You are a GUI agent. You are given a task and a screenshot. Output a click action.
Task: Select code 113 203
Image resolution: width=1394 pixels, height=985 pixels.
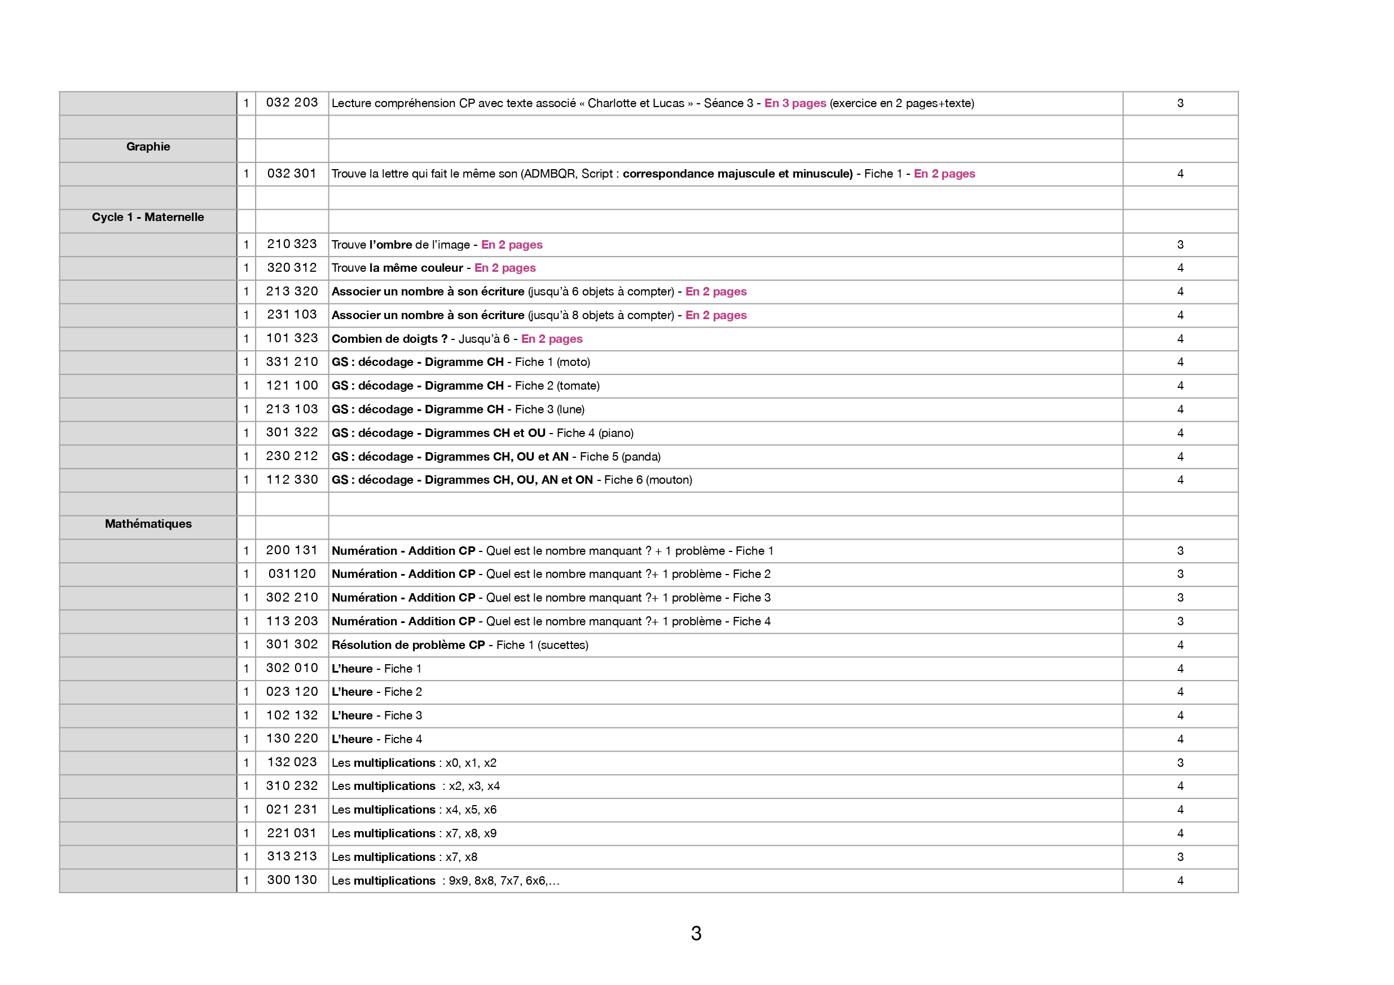[x=292, y=621]
